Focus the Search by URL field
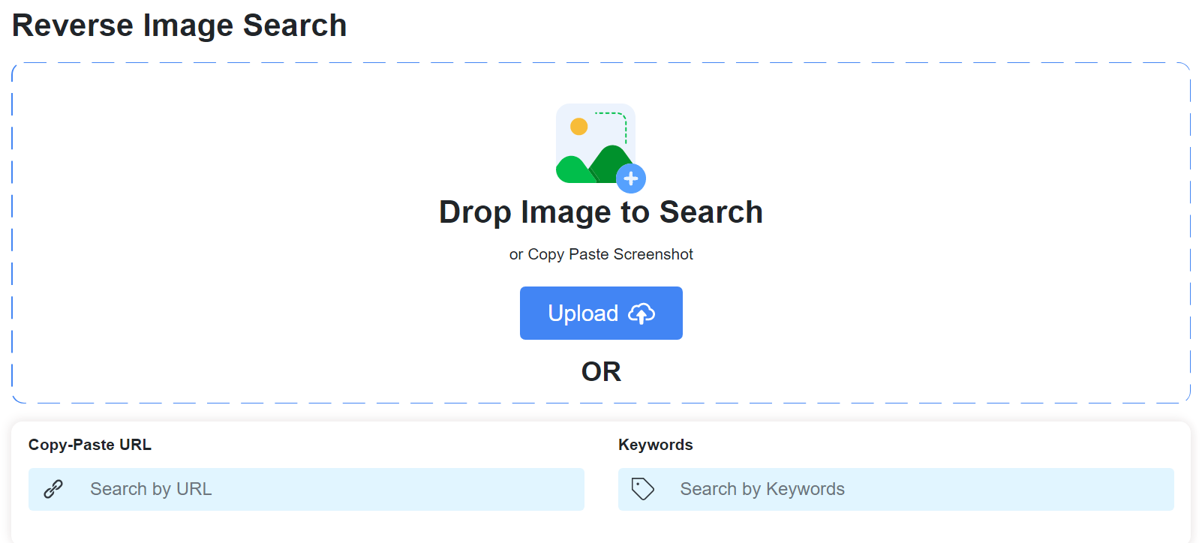The image size is (1202, 543). point(306,489)
